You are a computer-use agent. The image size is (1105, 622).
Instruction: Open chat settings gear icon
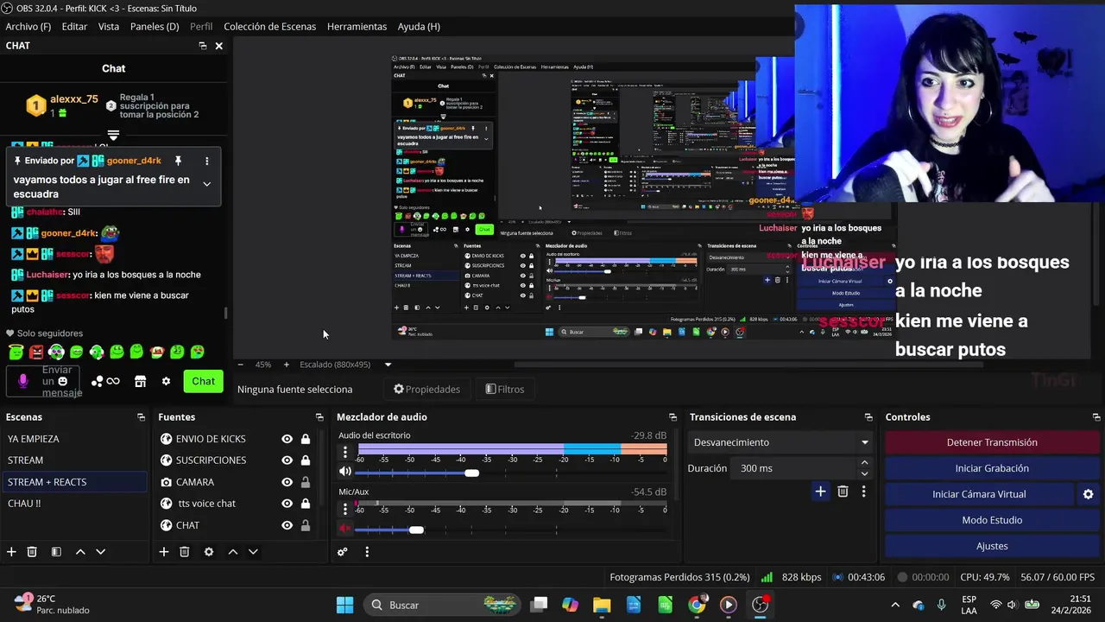click(x=166, y=381)
